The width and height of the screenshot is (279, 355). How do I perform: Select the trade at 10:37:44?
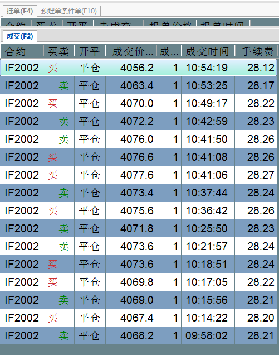(x=139, y=193)
